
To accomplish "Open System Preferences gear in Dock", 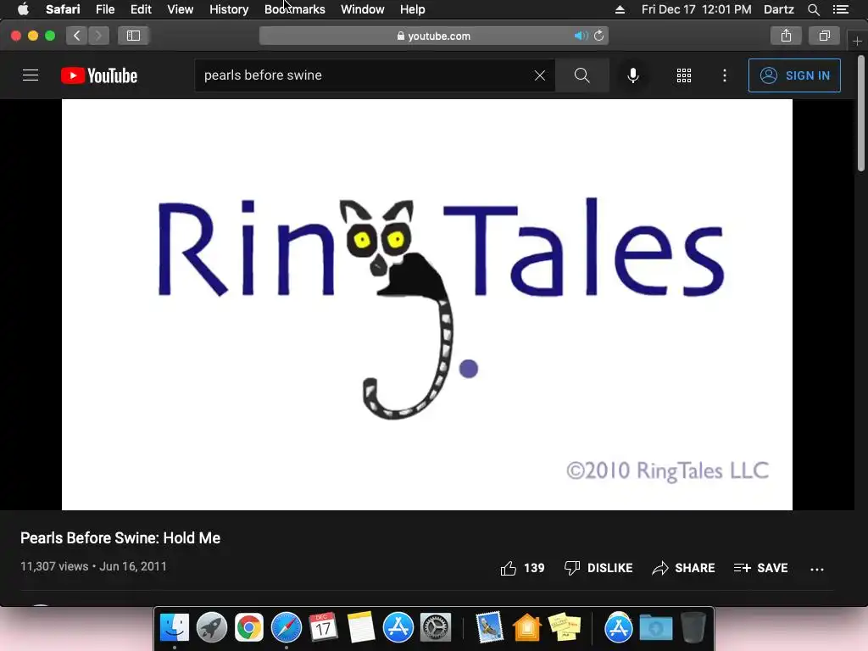I will tap(436, 628).
